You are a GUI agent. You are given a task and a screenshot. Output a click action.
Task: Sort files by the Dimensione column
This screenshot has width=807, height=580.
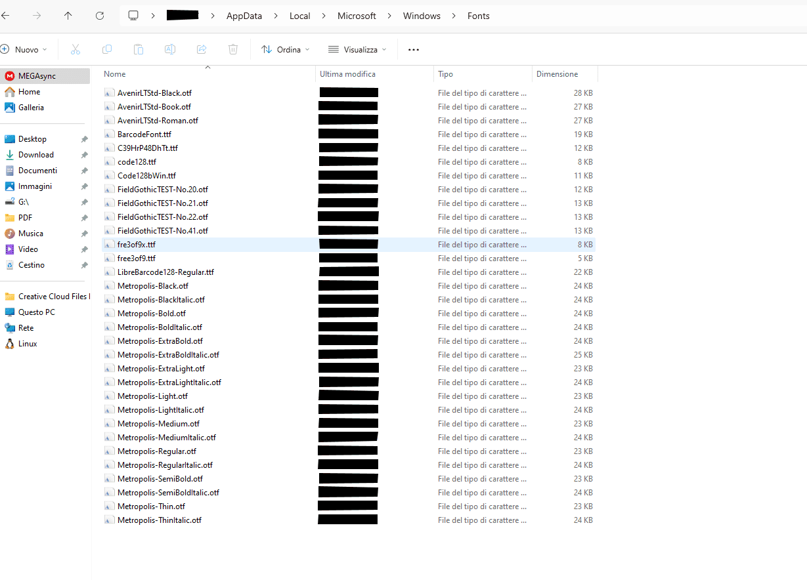click(x=557, y=73)
